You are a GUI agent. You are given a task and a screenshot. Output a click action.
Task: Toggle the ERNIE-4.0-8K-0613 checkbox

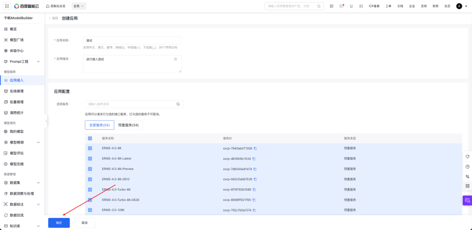pos(90,179)
